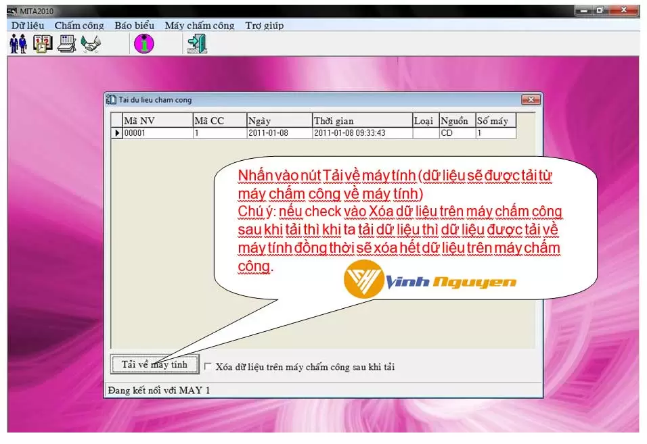Screen dimensions: 647x444
Task: Select the date cell 2011-01-08
Action: click(280, 133)
